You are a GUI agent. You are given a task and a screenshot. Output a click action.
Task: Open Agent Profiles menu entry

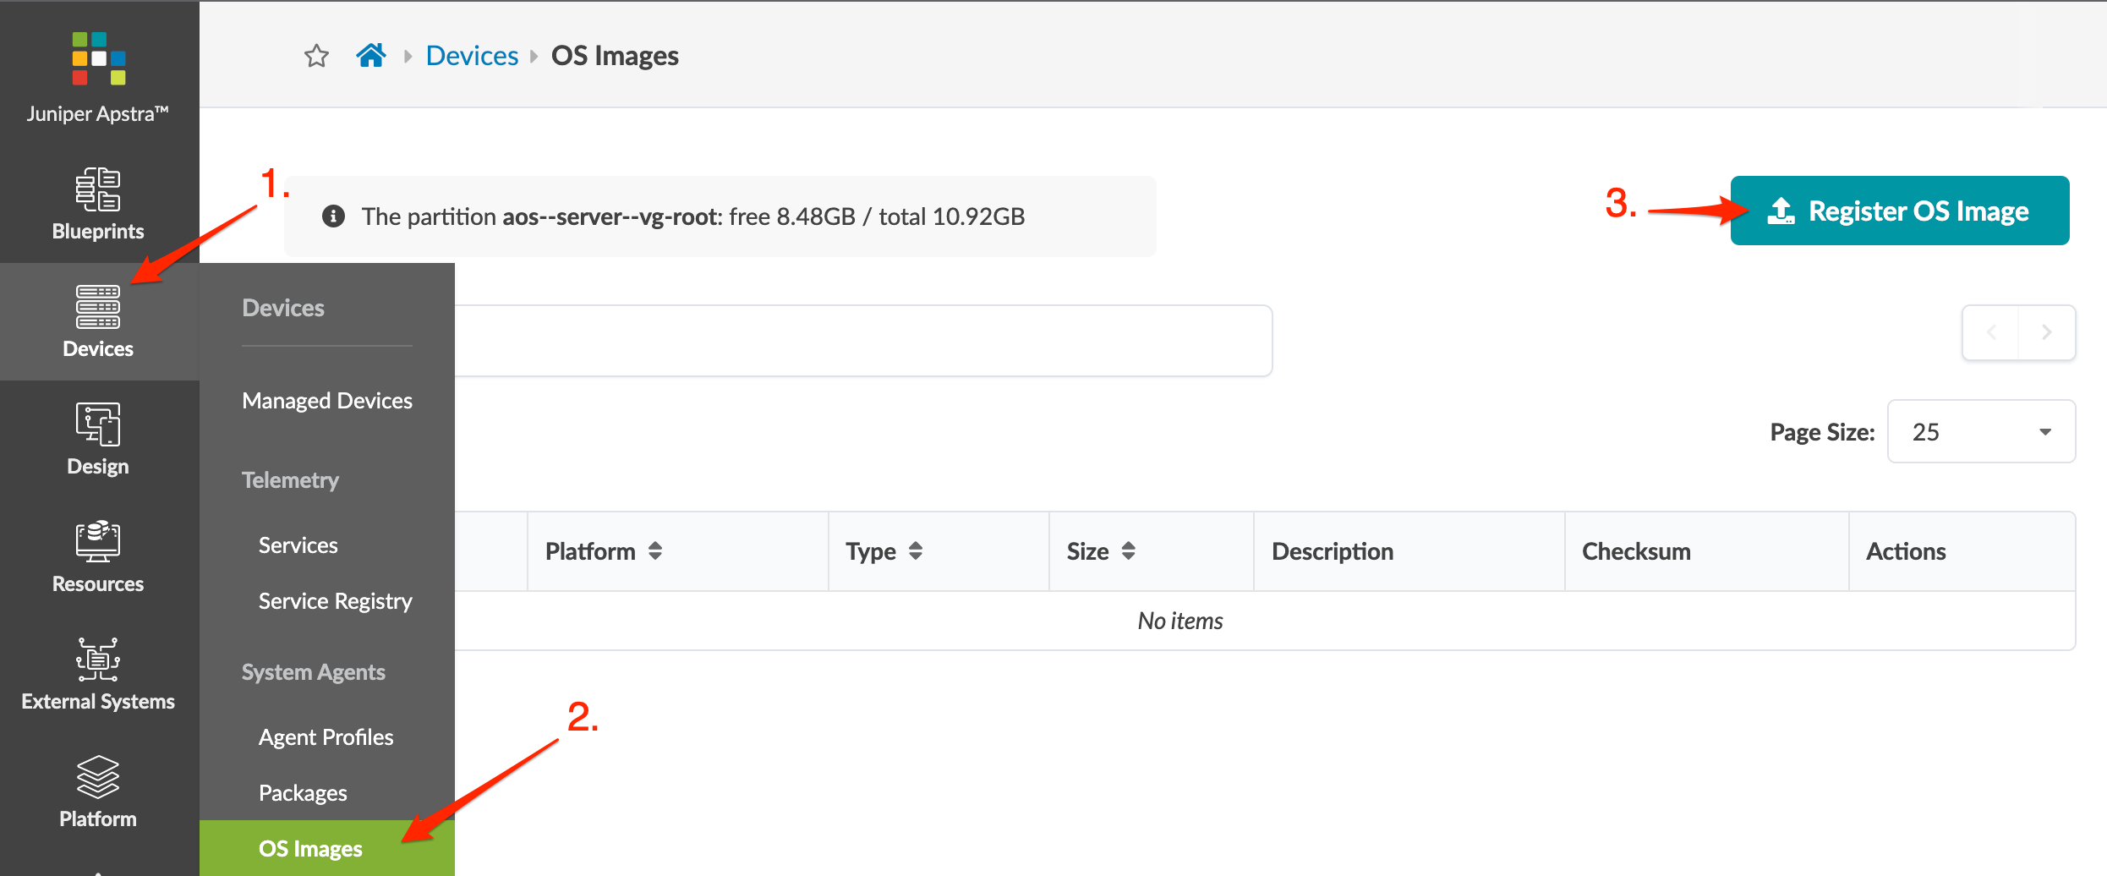[x=326, y=737]
